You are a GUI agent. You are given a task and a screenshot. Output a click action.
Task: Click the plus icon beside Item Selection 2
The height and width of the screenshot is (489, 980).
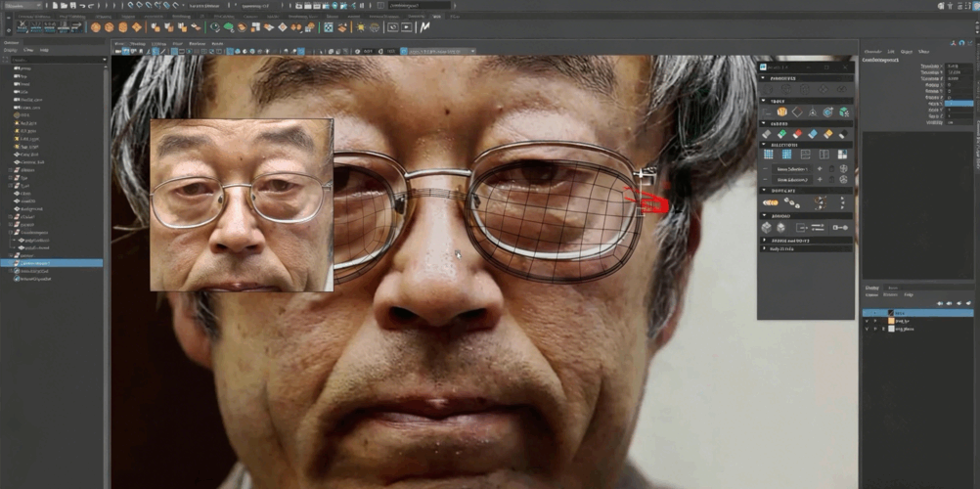coord(820,180)
